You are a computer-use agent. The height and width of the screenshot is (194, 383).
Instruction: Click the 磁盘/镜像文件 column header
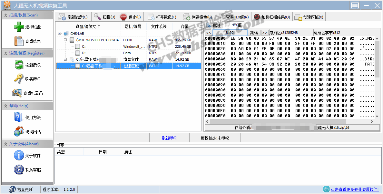click(88, 26)
